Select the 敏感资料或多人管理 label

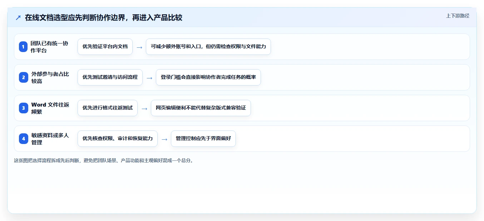point(50,139)
